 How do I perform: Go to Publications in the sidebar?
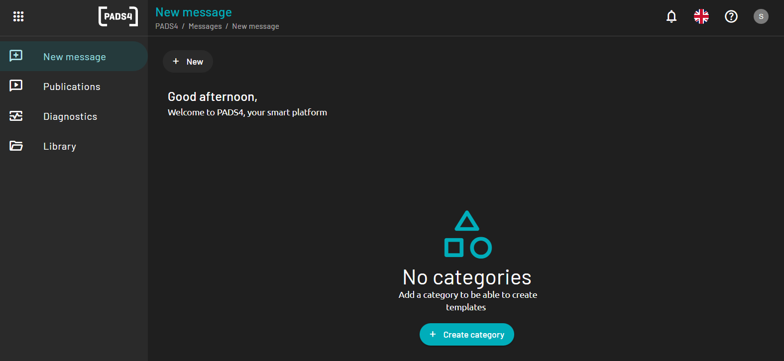point(74,87)
